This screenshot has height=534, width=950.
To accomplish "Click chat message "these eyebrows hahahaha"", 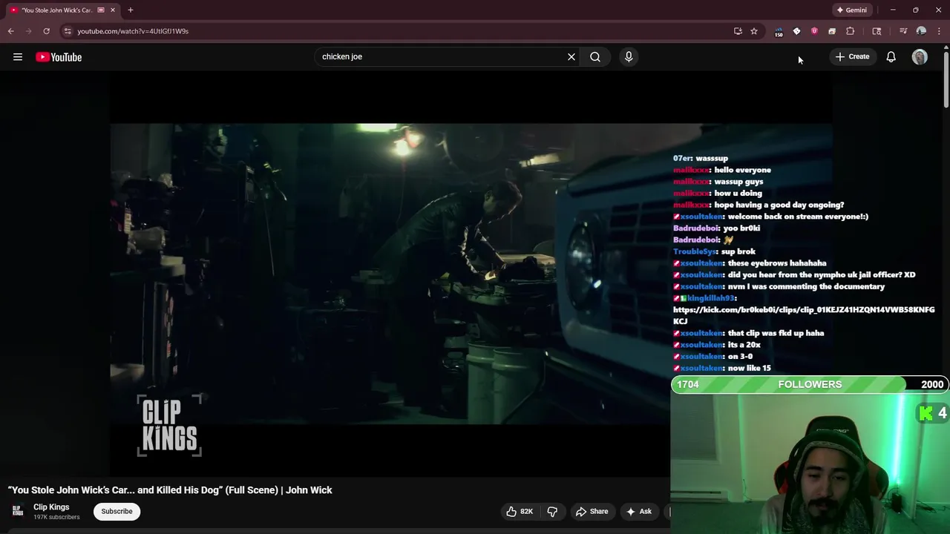I will point(777,263).
